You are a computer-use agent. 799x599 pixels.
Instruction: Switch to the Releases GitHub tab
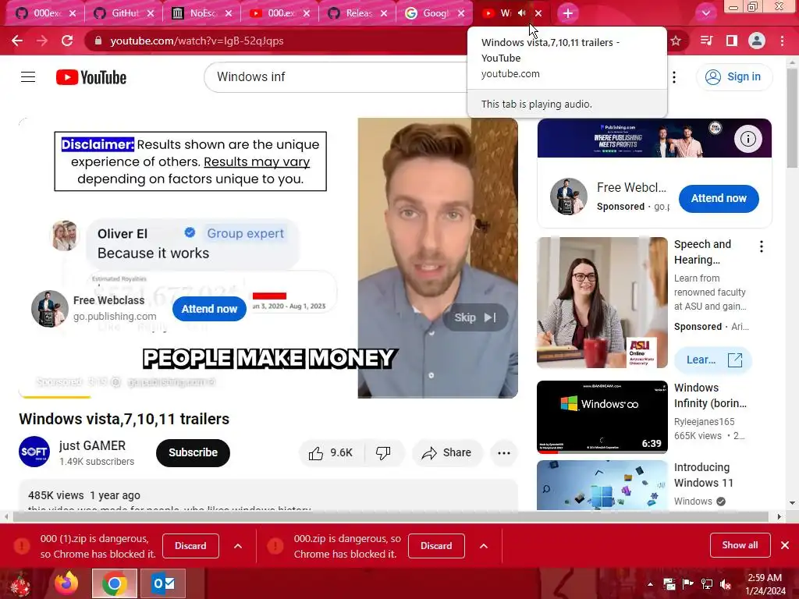pyautogui.click(x=357, y=13)
